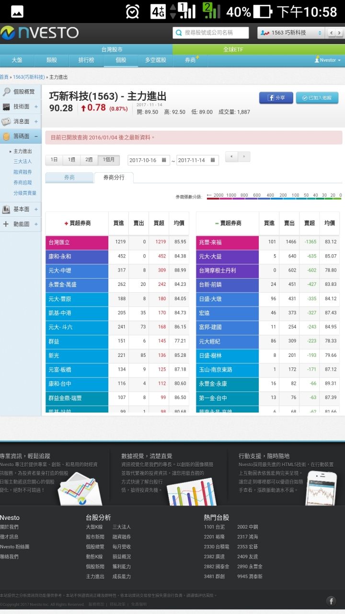Open the NVESTO logo home page
Image resolution: width=345 pixels, height=614 pixels.
click(x=39, y=33)
